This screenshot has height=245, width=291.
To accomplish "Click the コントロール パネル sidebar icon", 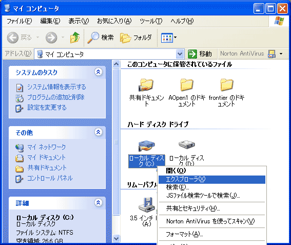I will point(20,179).
